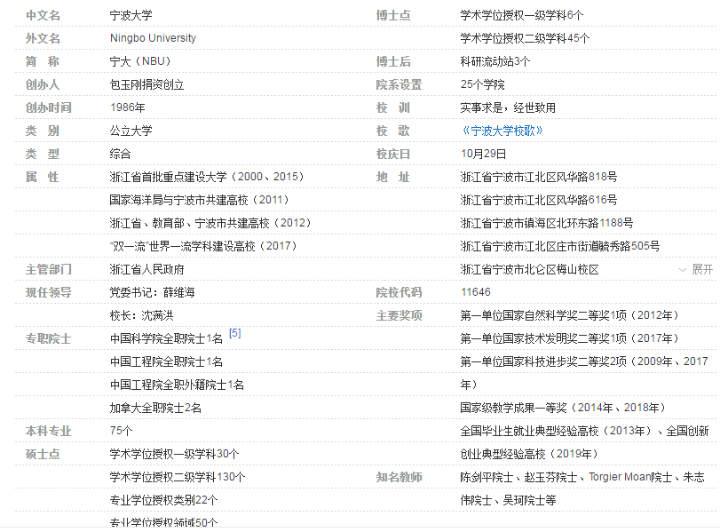Click 创业典型经验高校（2019年）

click(530, 455)
